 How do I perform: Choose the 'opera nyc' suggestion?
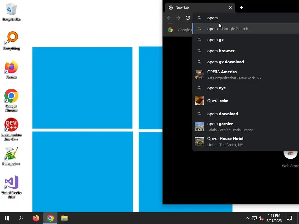pos(246,88)
